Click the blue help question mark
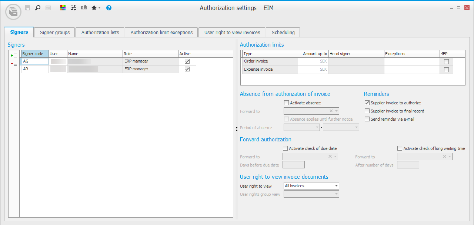The width and height of the screenshot is (474, 225). point(109,8)
